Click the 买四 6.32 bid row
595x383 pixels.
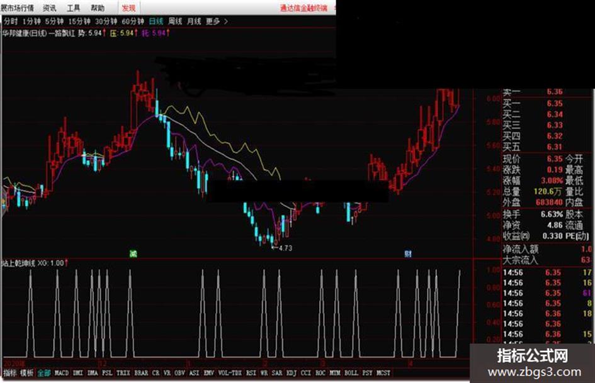click(533, 136)
